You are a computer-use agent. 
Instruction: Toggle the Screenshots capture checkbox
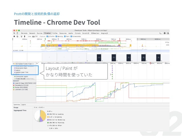pyautogui.click(x=71, y=36)
